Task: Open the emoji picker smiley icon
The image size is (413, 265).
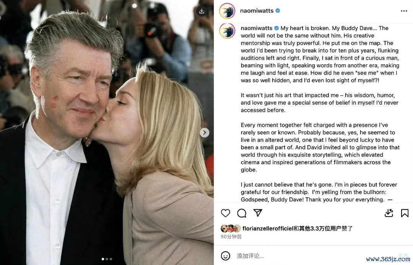Action: pyautogui.click(x=226, y=256)
